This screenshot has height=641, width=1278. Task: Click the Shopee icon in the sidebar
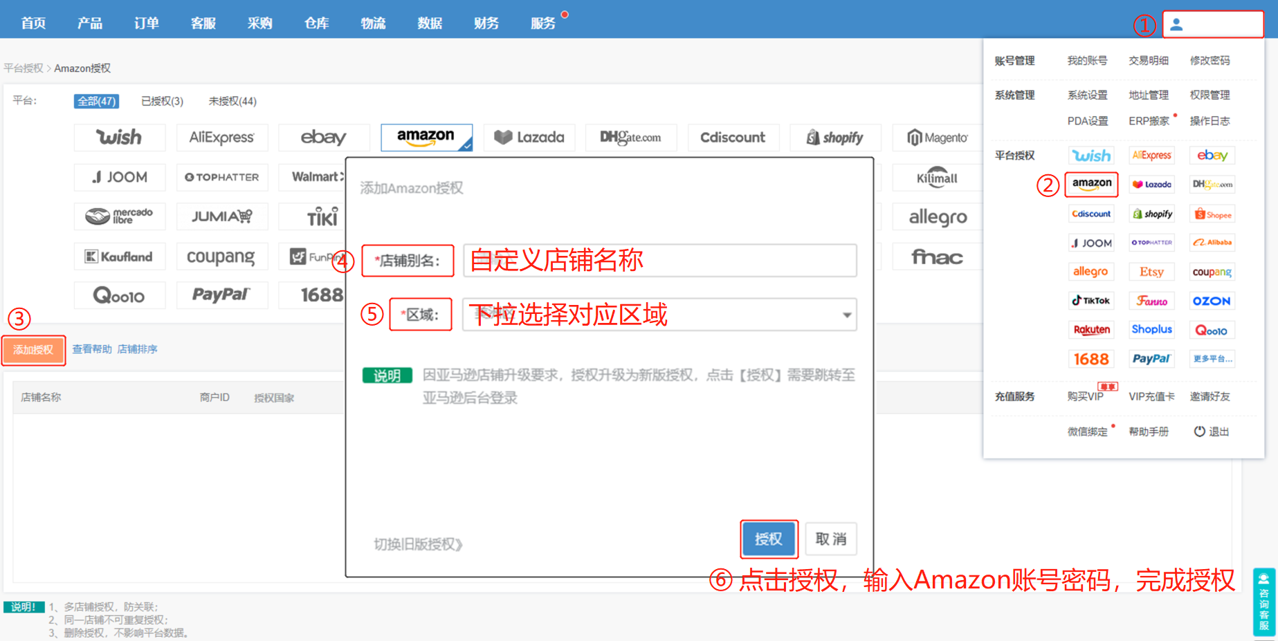1212,214
